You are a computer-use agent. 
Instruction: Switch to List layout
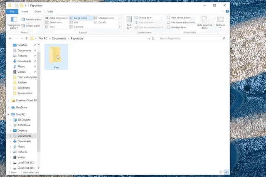tap(74, 22)
